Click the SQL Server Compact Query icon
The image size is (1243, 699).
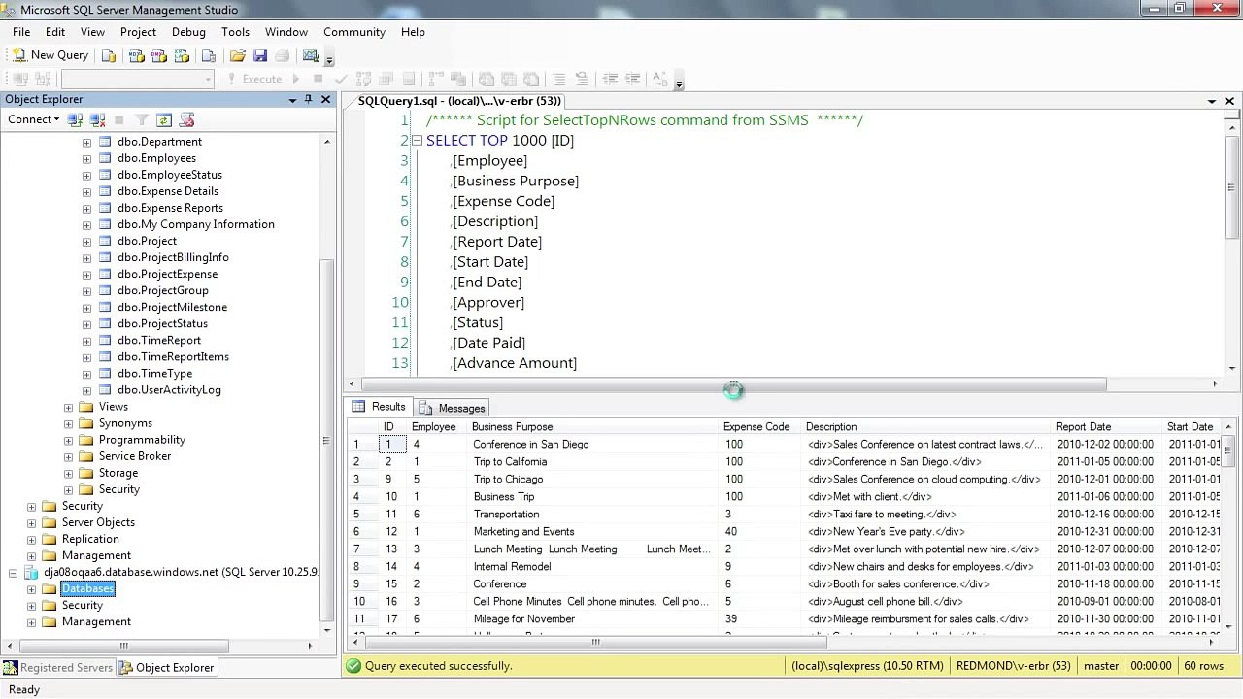coord(208,55)
